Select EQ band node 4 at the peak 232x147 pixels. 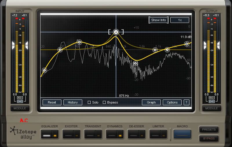point(116,32)
